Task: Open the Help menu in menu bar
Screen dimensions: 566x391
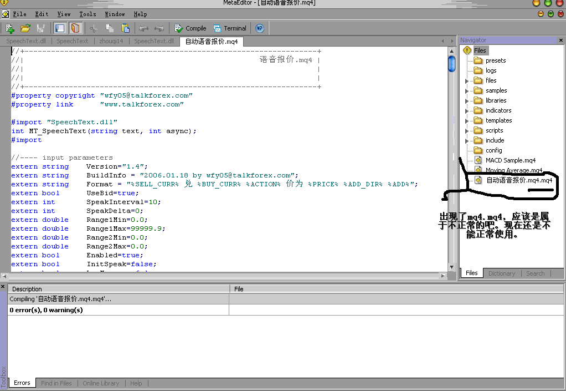Action: click(x=140, y=14)
